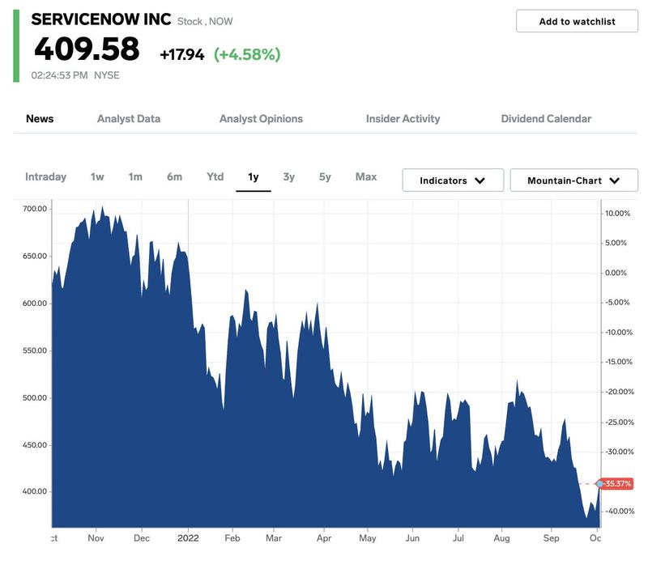The height and width of the screenshot is (569, 648).
Task: Click the 0.00% right axis label
Action: click(x=616, y=273)
